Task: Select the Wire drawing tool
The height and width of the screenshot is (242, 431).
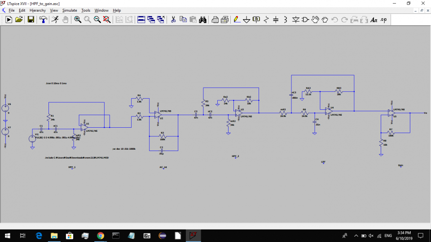Action: pos(236,19)
